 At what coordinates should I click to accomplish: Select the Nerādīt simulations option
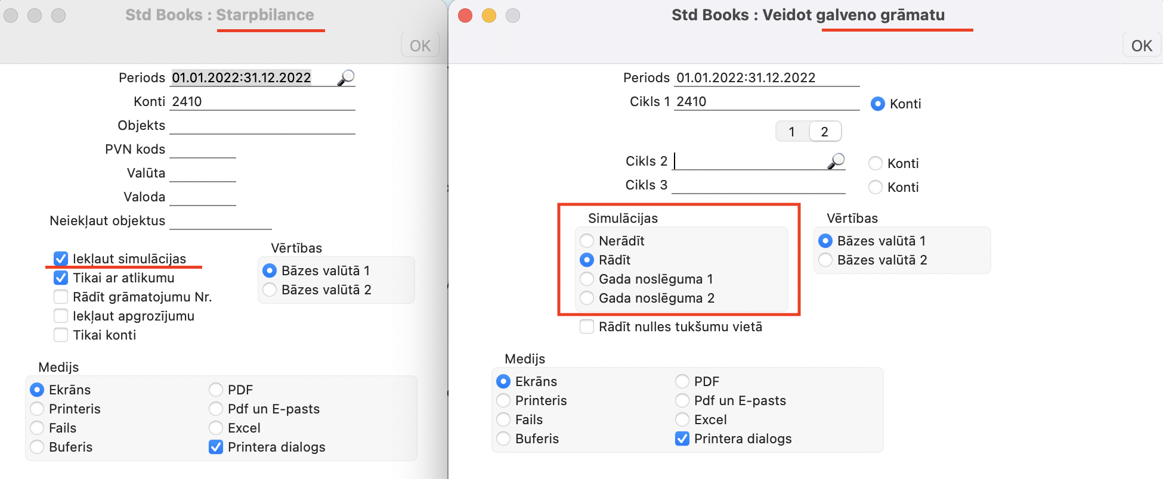point(587,241)
